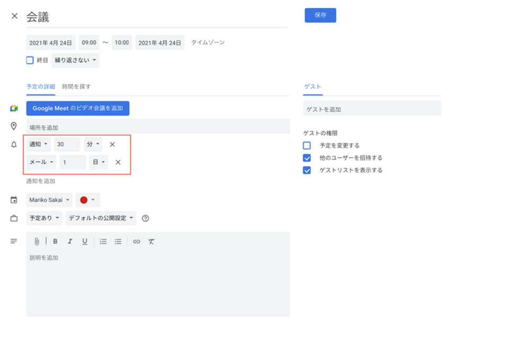Remove the 30 分 notification

112,145
